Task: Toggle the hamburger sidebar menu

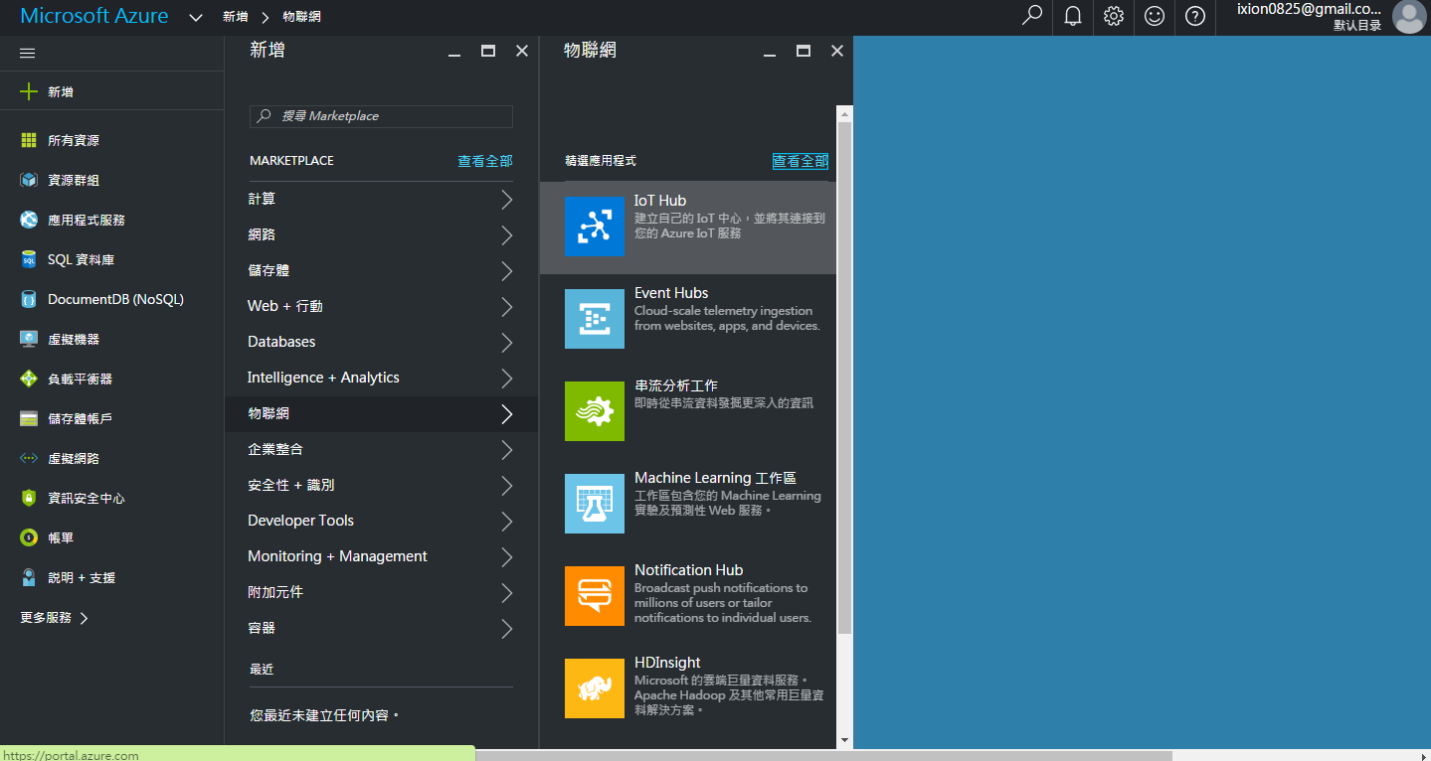Action: click(x=28, y=54)
